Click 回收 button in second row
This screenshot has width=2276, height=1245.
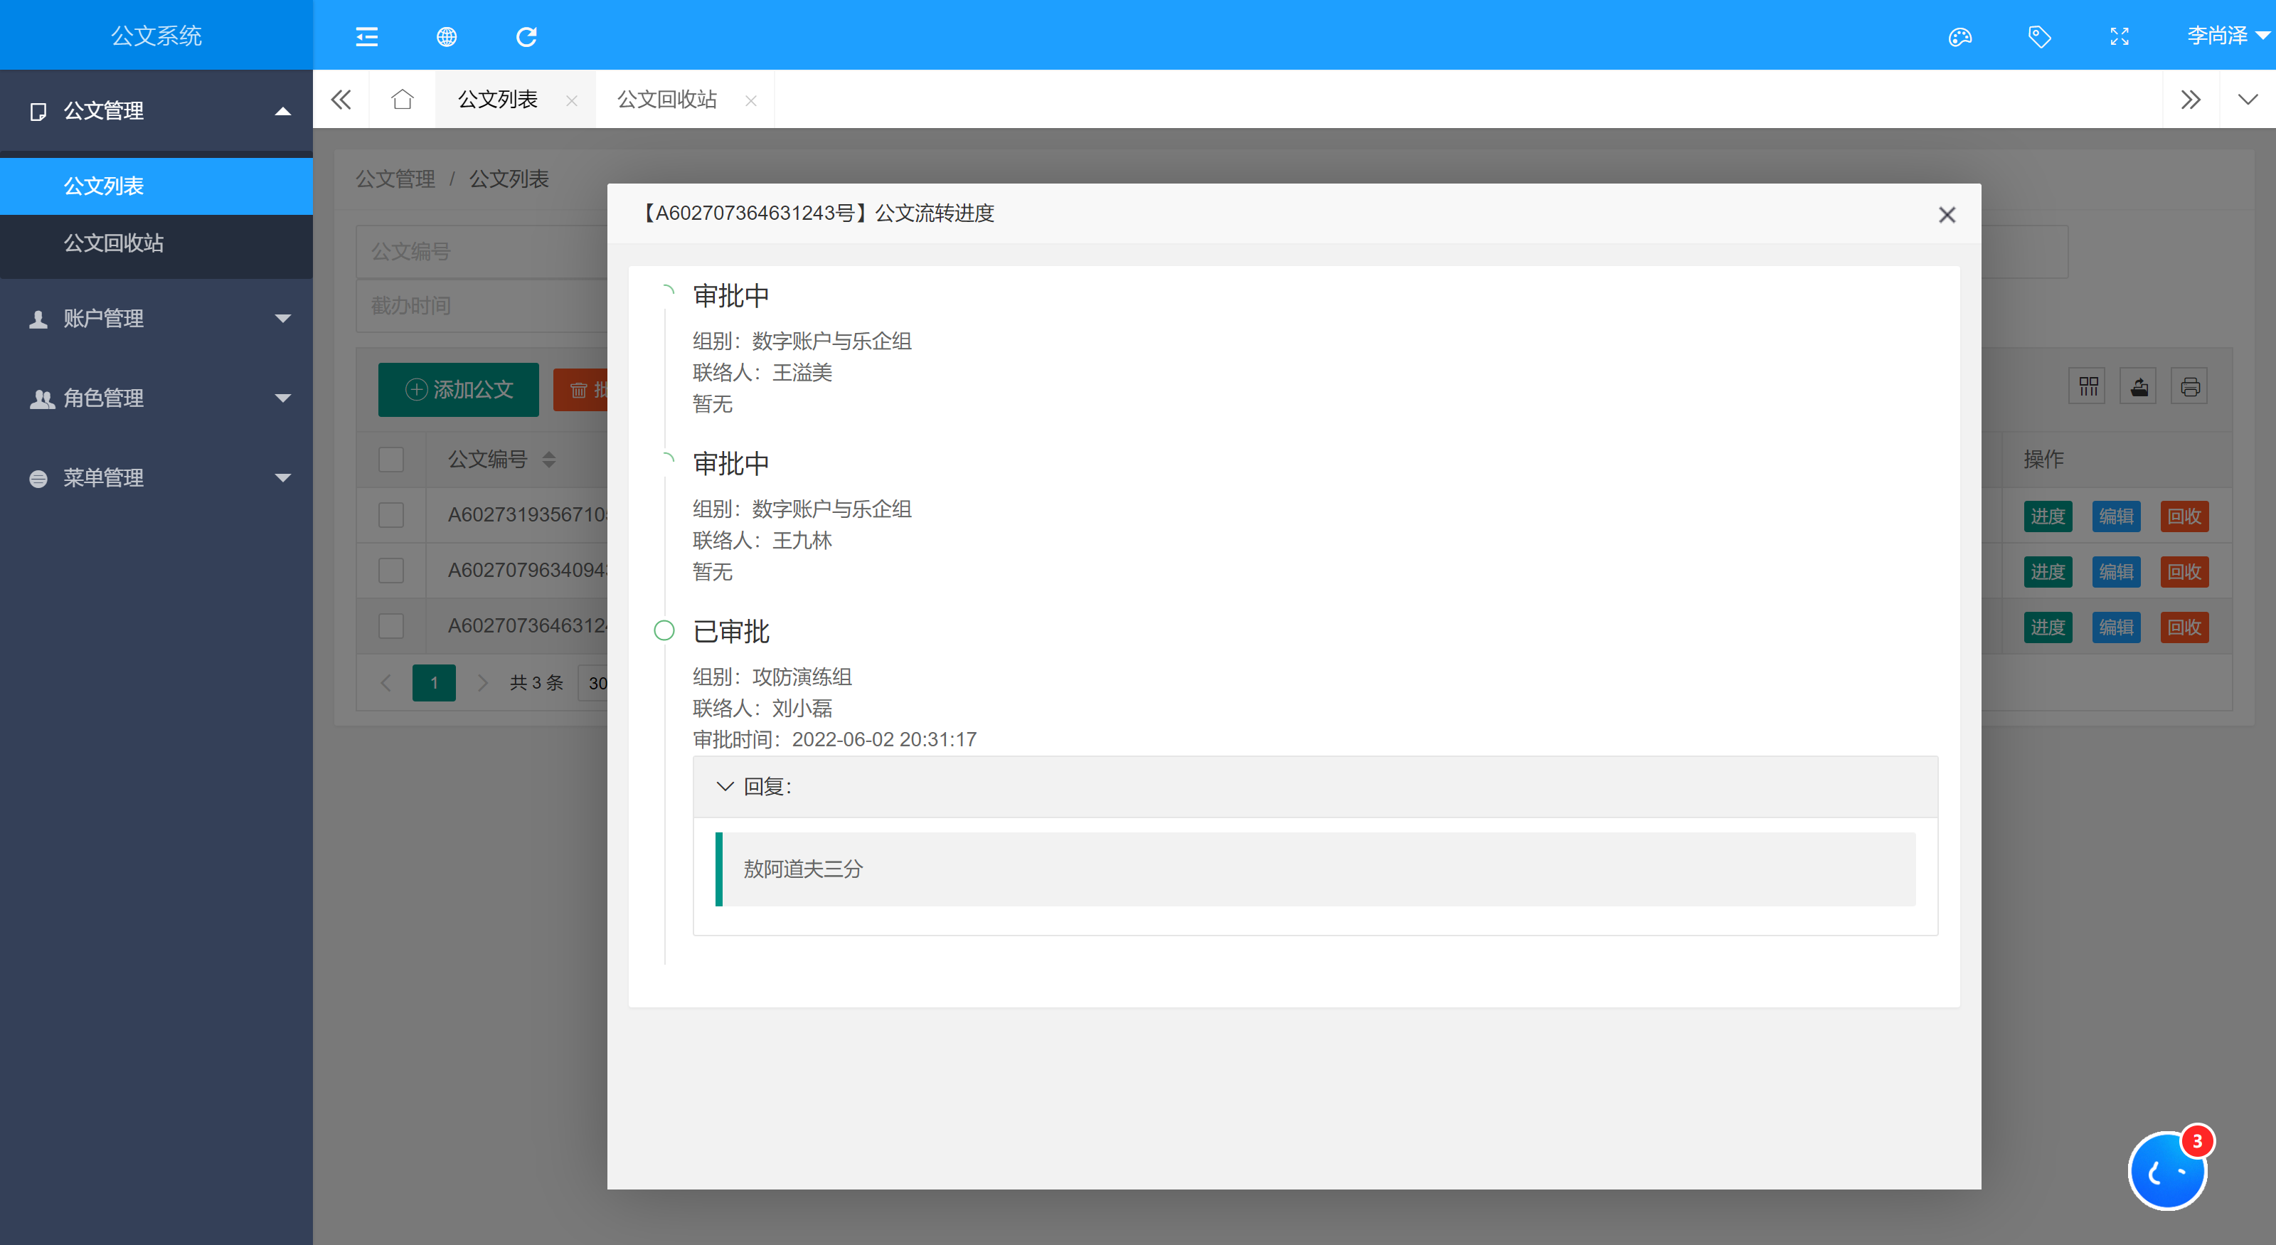[x=2184, y=572]
